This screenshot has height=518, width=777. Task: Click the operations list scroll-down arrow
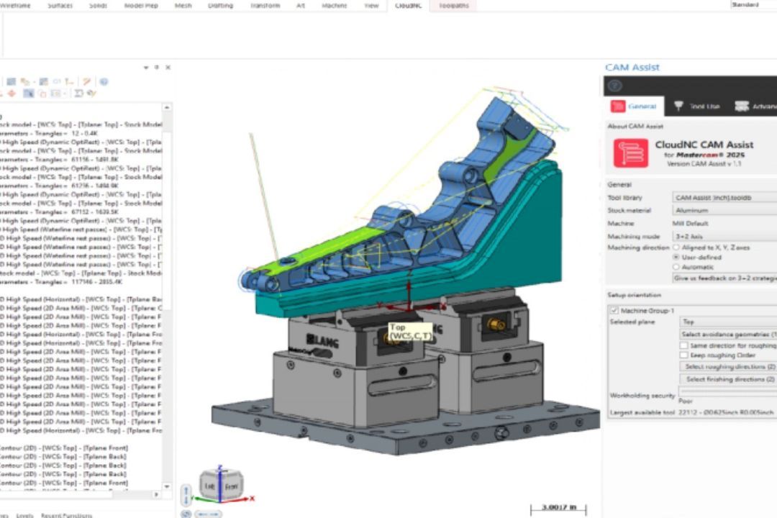167,487
